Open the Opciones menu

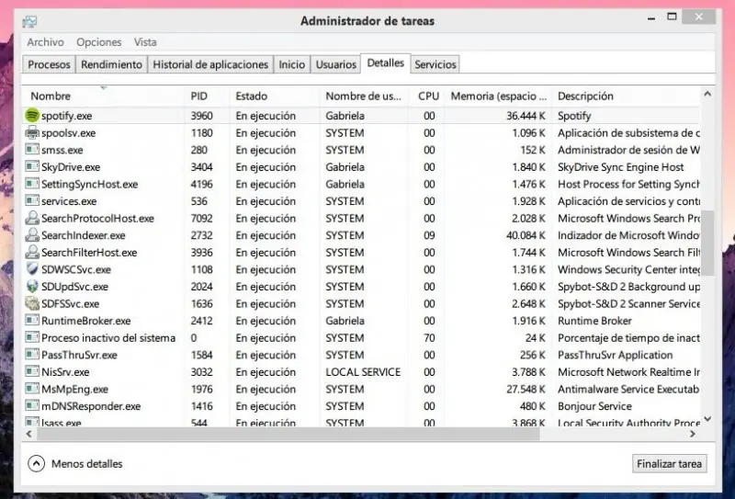[99, 42]
